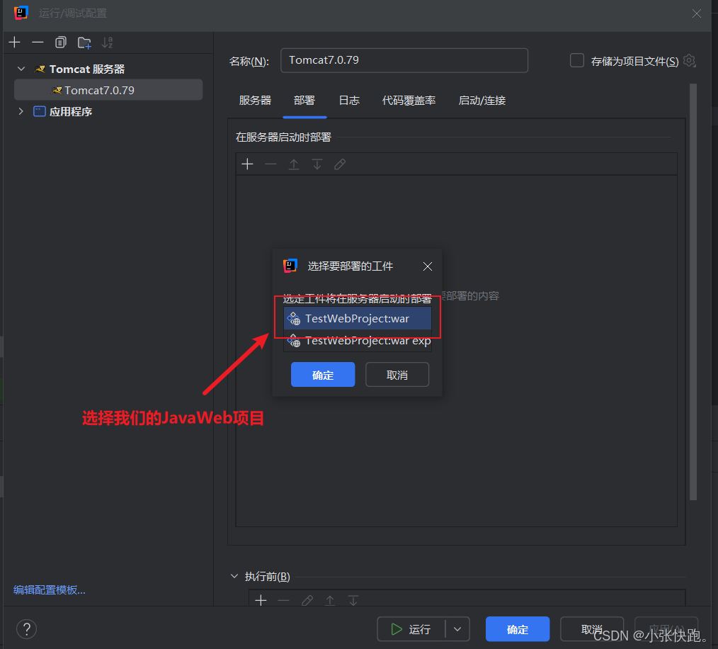
Task: Enable store as project file checkbox
Action: 577,60
